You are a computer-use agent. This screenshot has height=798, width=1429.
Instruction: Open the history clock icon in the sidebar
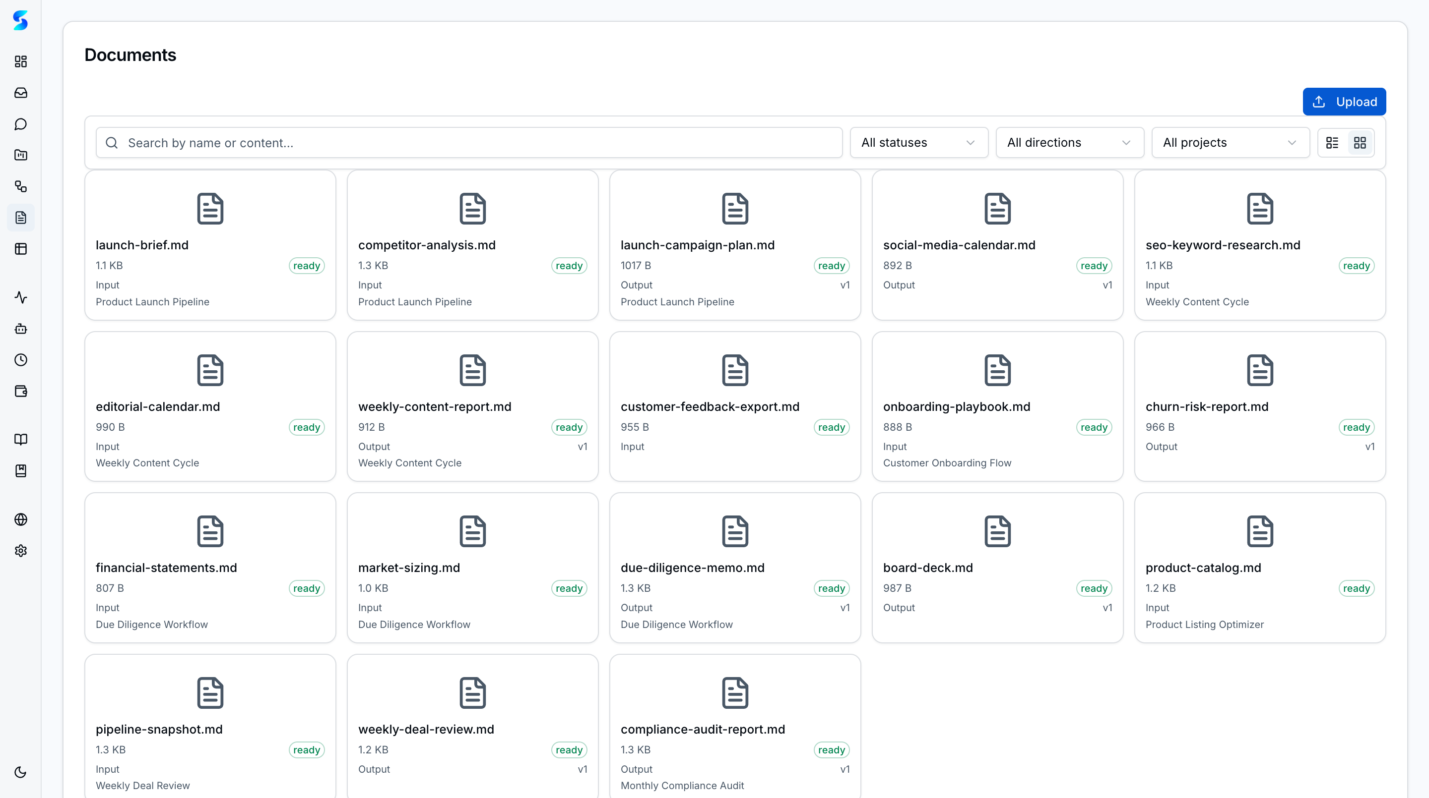(20, 359)
